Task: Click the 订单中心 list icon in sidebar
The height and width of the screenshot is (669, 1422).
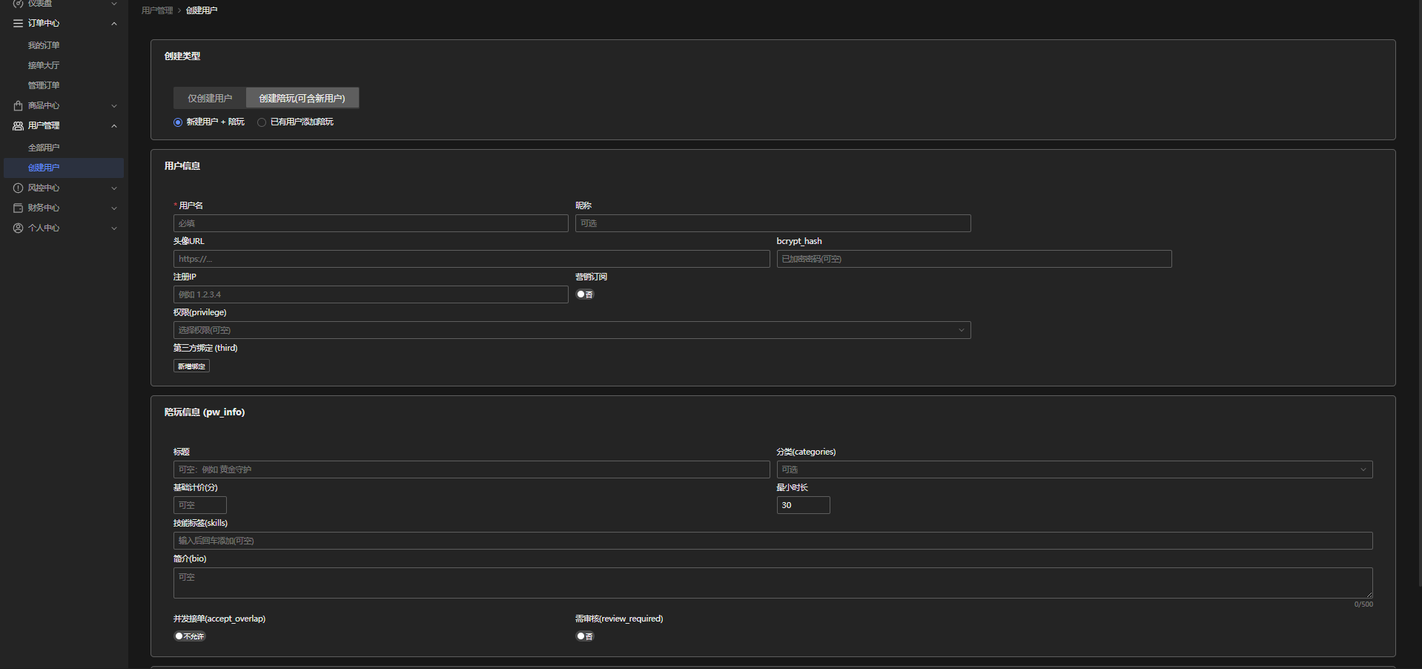Action: click(x=18, y=24)
